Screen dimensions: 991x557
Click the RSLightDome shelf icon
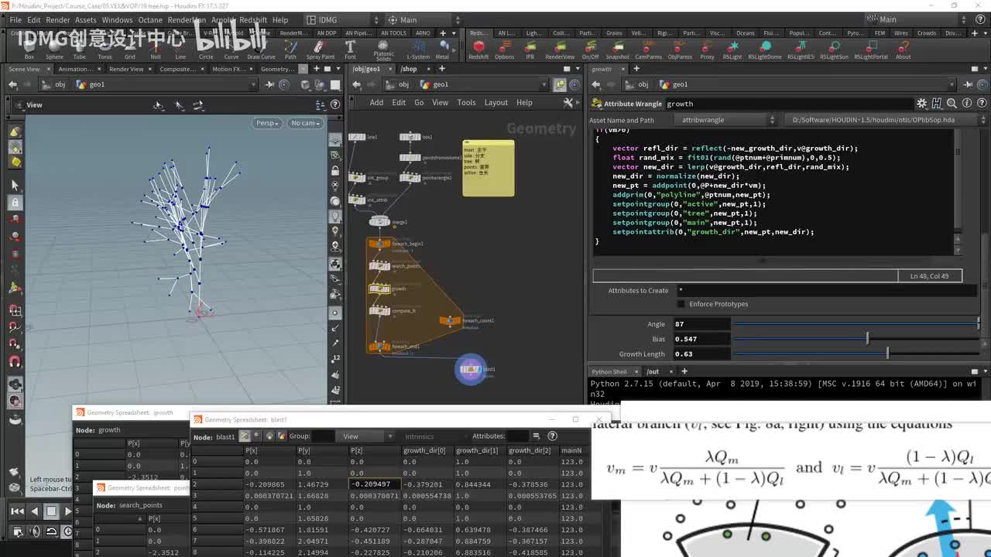click(x=763, y=48)
